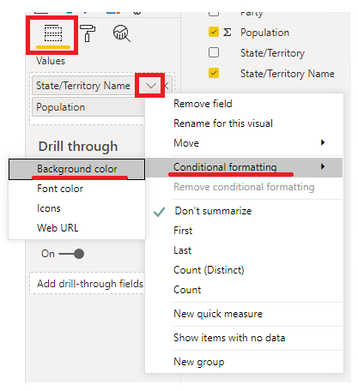This screenshot has width=358, height=391.
Task: Click the Drill through heading
Action: pos(78,147)
